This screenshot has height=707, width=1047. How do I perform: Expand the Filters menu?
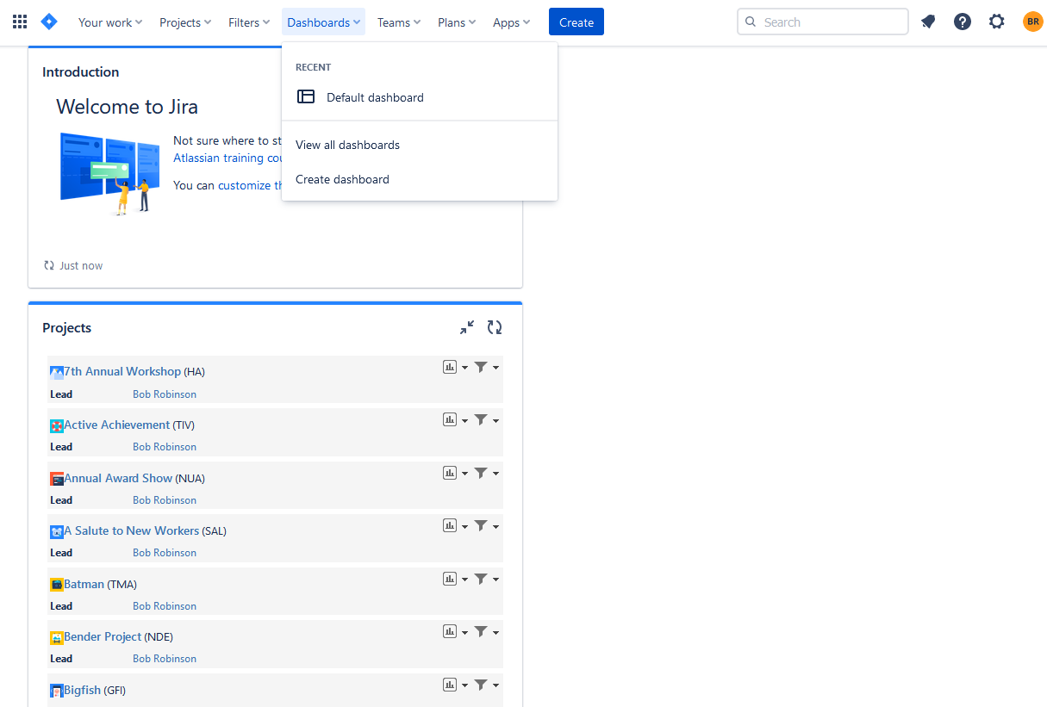250,22
